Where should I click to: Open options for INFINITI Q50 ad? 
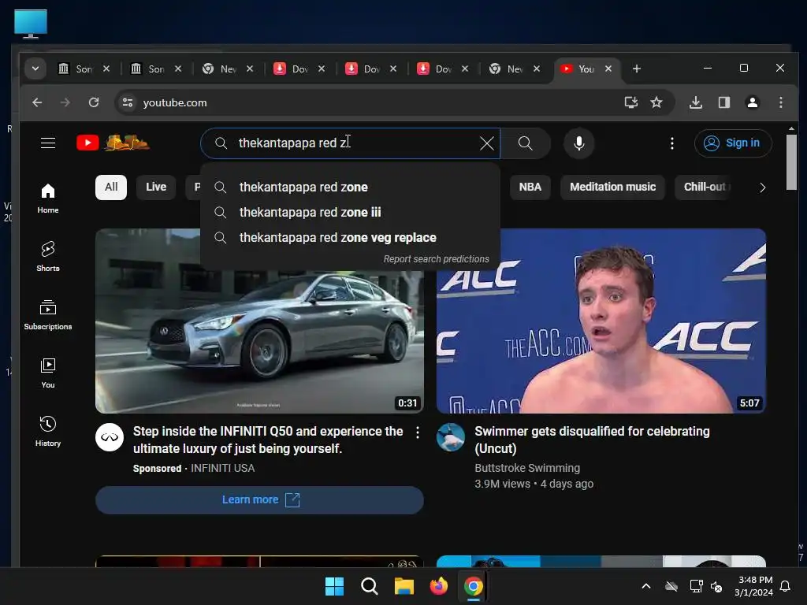[x=418, y=432]
